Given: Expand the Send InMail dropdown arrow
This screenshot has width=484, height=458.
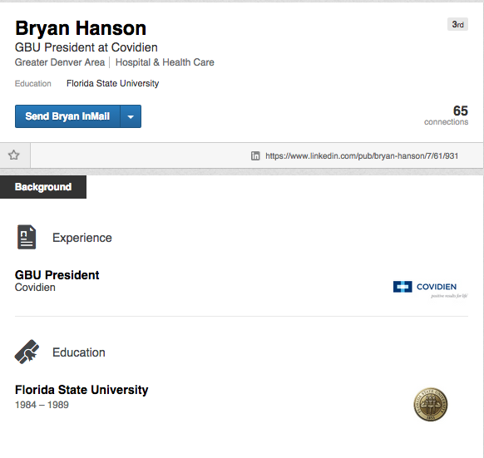Looking at the screenshot, I should click(x=131, y=116).
